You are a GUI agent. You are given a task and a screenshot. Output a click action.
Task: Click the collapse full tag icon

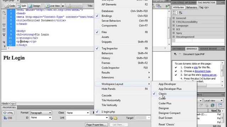(x=4, y=25)
